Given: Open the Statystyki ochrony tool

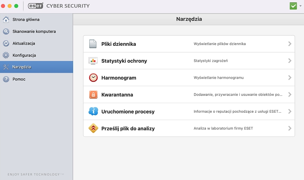Looking at the screenshot, I should (x=124, y=61).
